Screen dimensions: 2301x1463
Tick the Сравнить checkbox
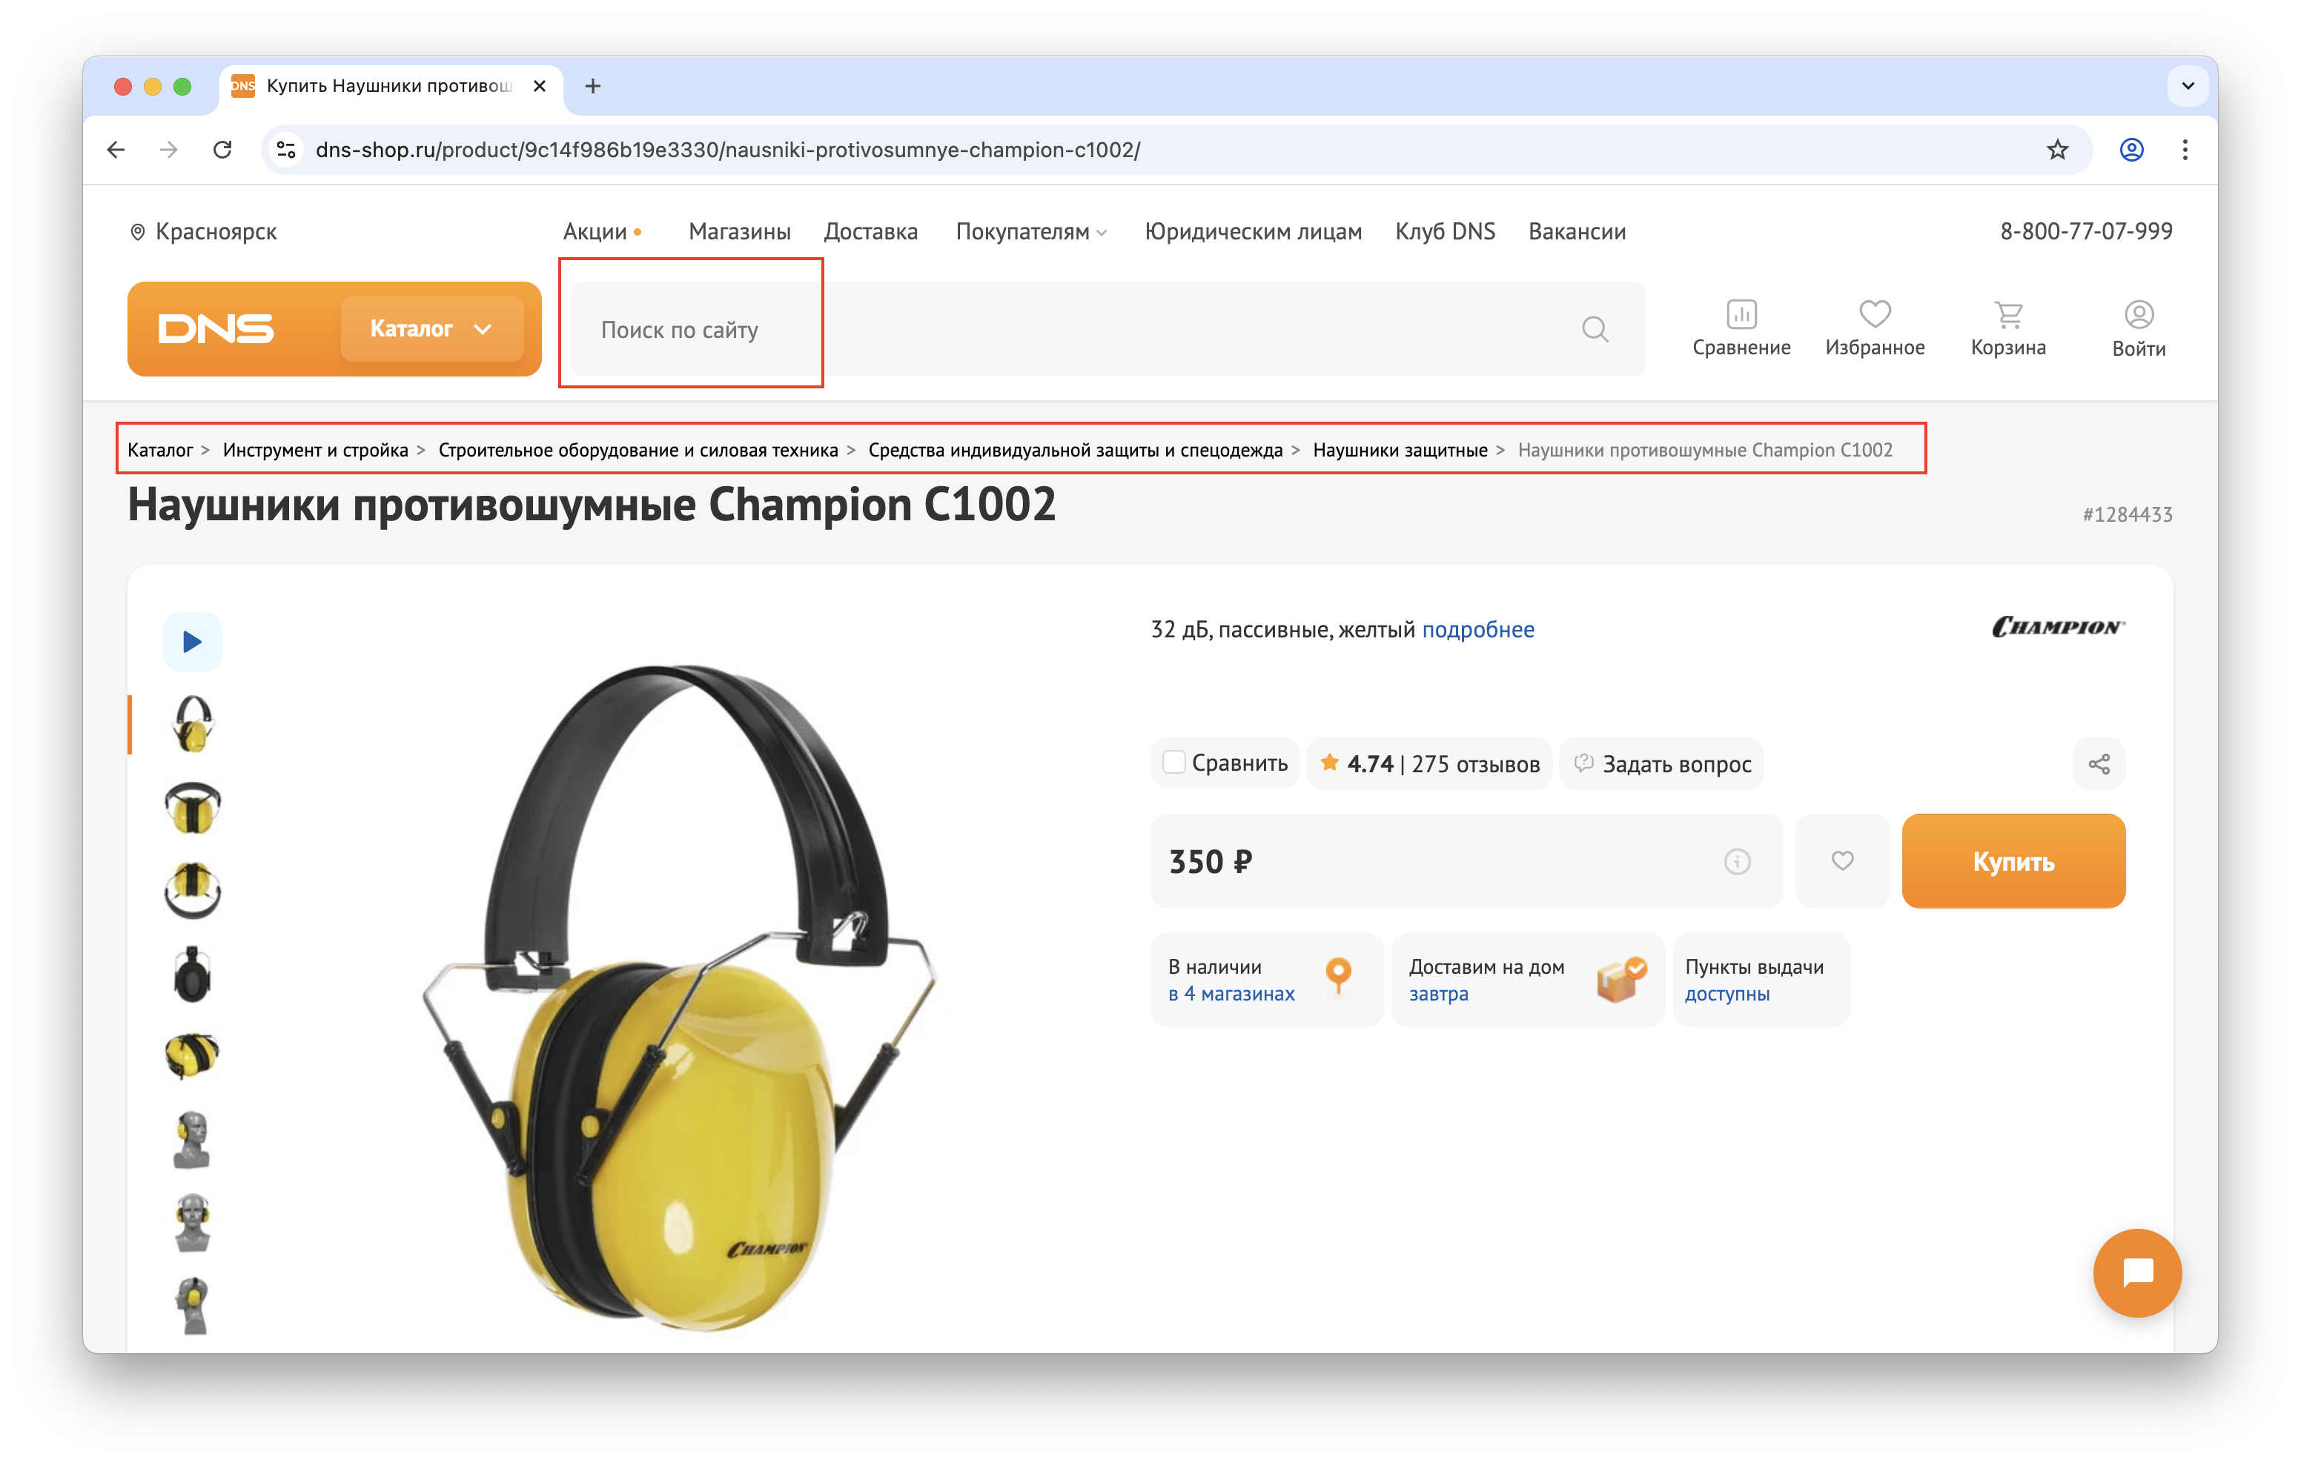(1173, 763)
